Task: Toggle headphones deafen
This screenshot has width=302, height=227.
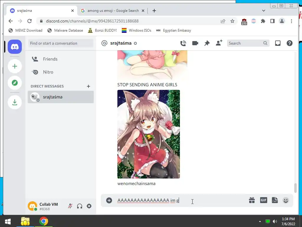Action: [x=80, y=206]
